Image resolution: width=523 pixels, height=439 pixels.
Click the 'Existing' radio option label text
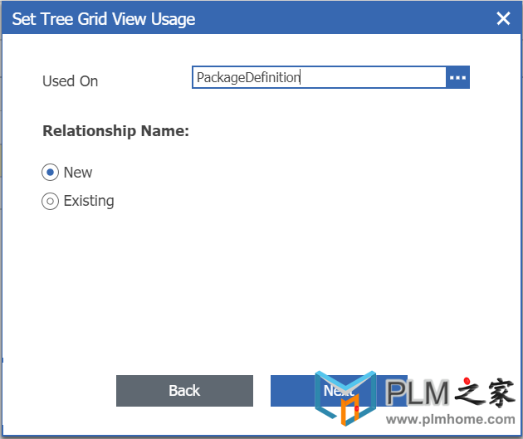pos(89,202)
